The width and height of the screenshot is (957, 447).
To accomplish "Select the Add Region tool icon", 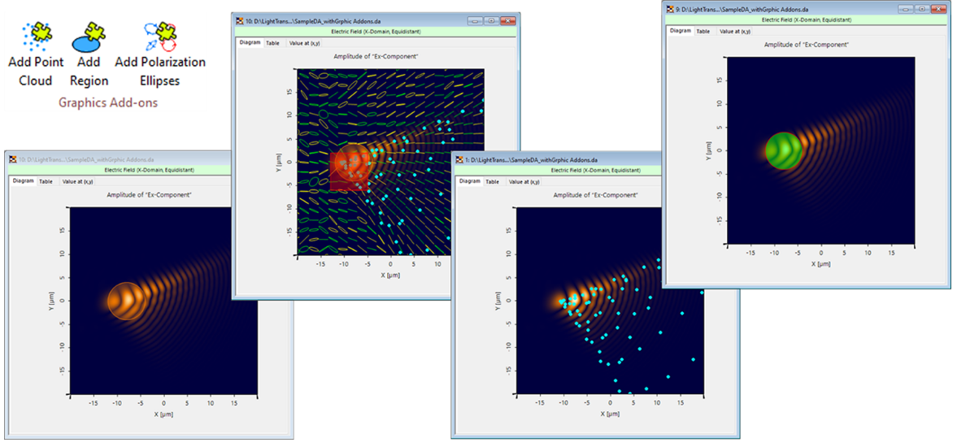I will click(89, 36).
